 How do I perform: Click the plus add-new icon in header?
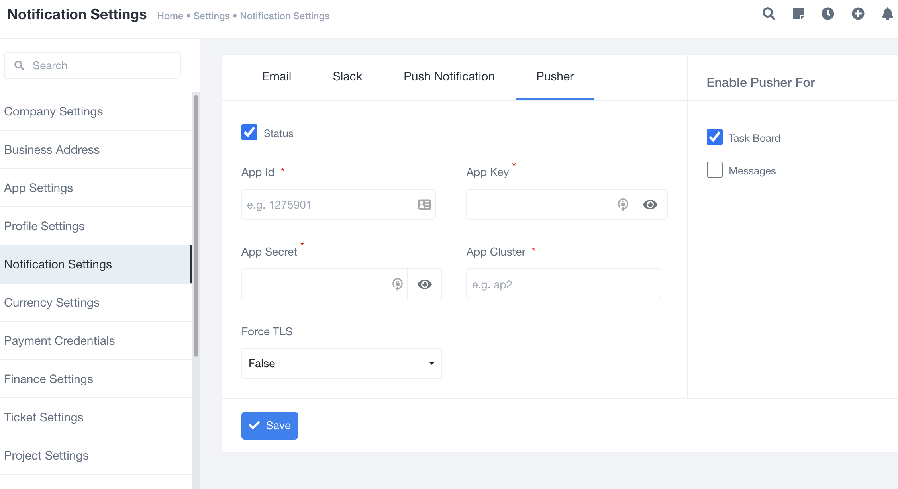[858, 14]
